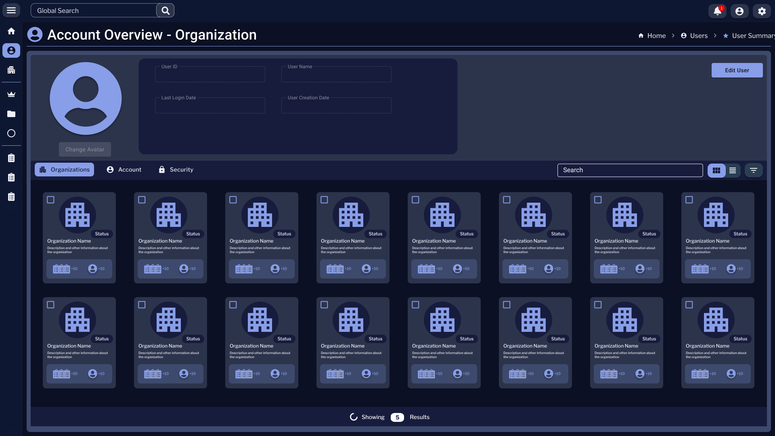
Task: Click the User ID field
Action: click(210, 74)
